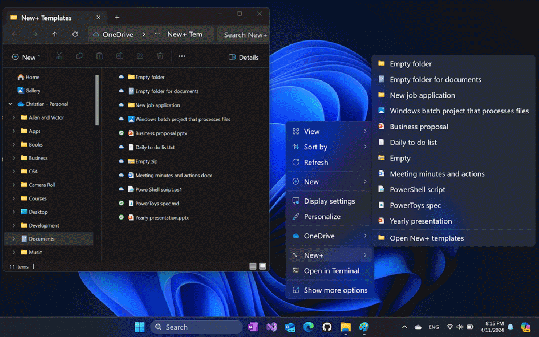Open GitHub Desktop from the taskbar
The height and width of the screenshot is (337, 539).
tap(327, 327)
